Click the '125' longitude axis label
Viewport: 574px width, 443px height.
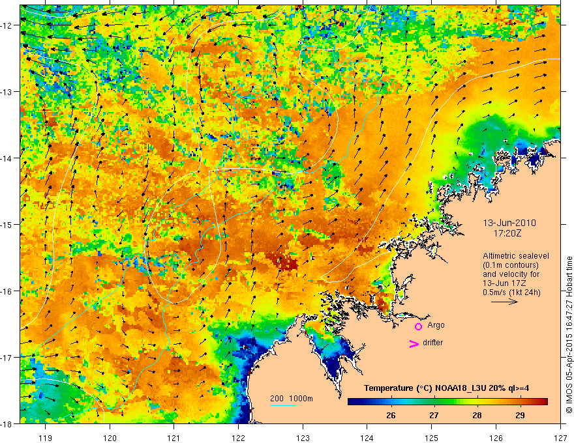[432, 438]
